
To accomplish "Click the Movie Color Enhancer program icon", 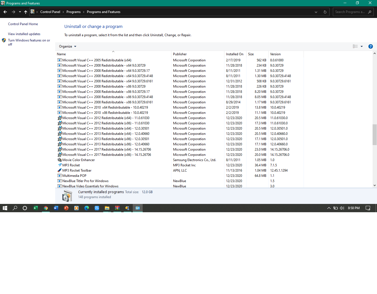I will (59, 160).
